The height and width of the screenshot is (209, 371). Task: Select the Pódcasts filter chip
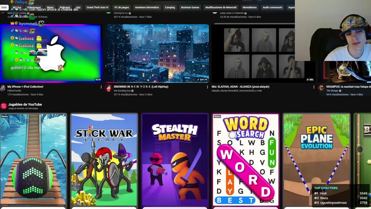pyautogui.click(x=65, y=8)
